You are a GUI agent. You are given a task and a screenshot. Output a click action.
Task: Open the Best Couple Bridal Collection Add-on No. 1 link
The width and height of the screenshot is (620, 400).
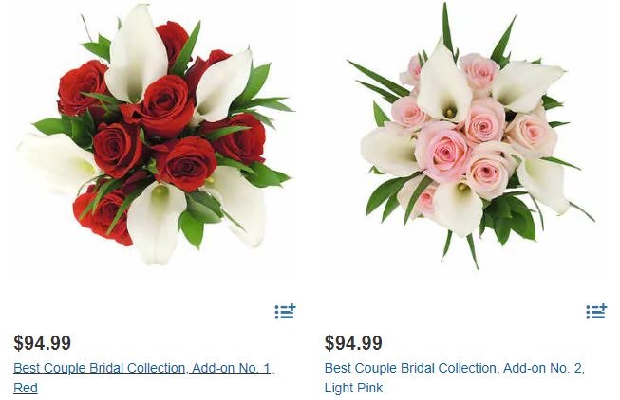click(x=144, y=377)
